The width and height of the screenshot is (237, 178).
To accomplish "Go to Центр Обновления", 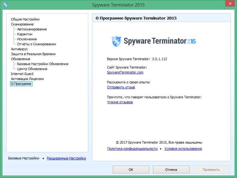I will (32, 69).
